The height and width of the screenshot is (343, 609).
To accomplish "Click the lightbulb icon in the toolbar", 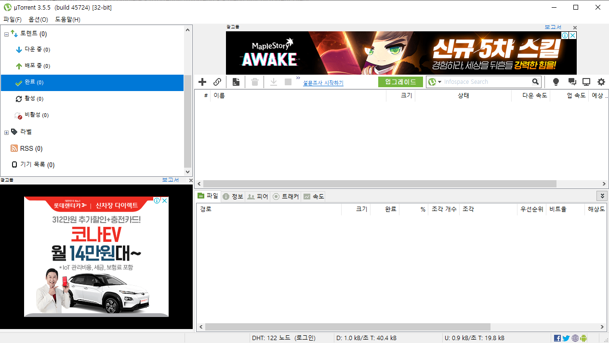I will point(556,82).
